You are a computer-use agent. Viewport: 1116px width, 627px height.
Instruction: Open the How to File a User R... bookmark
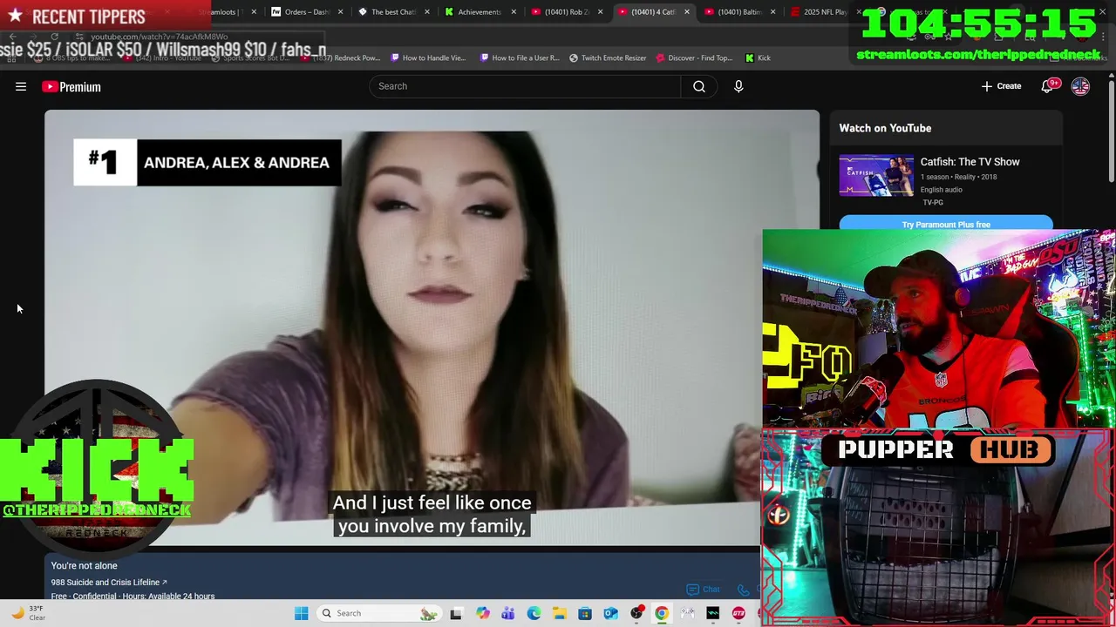[519, 58]
